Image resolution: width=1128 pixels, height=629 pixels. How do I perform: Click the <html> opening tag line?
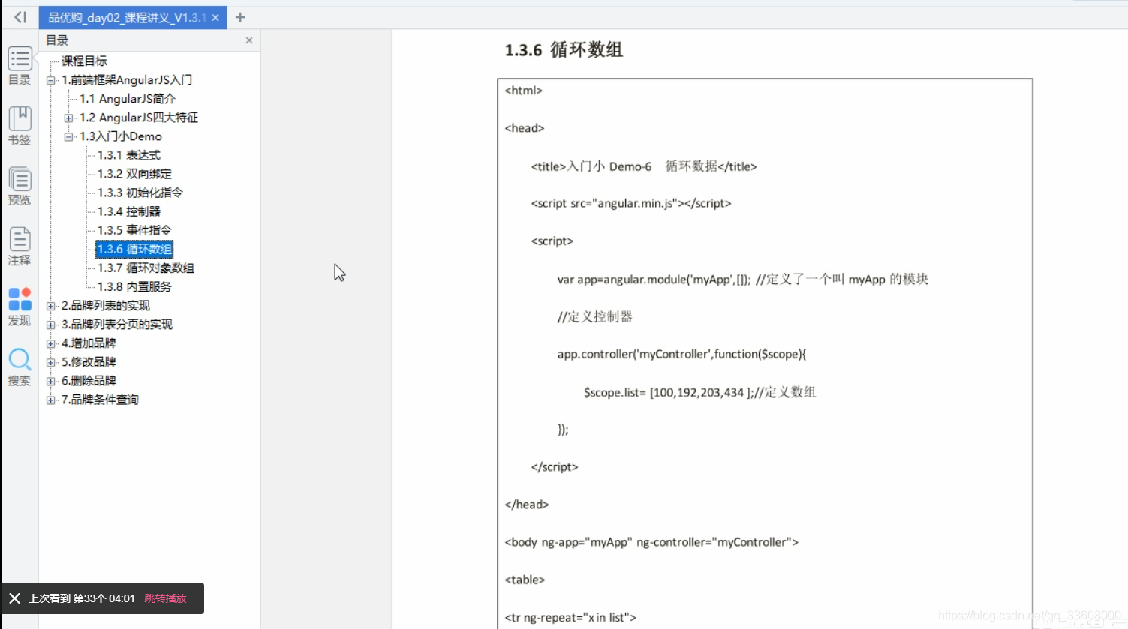point(523,91)
